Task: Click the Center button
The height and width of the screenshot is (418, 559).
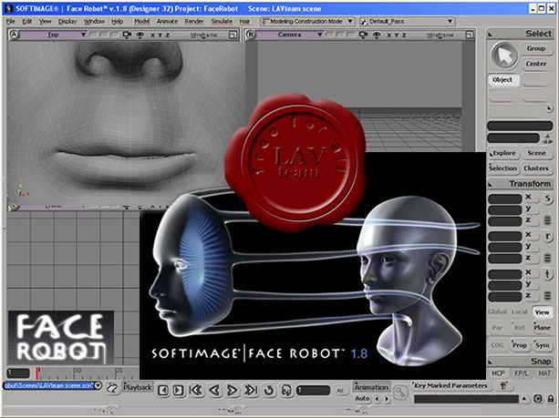Action: pyautogui.click(x=536, y=64)
